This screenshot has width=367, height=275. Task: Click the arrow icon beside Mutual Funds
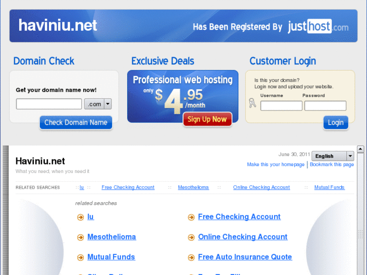click(x=80, y=257)
